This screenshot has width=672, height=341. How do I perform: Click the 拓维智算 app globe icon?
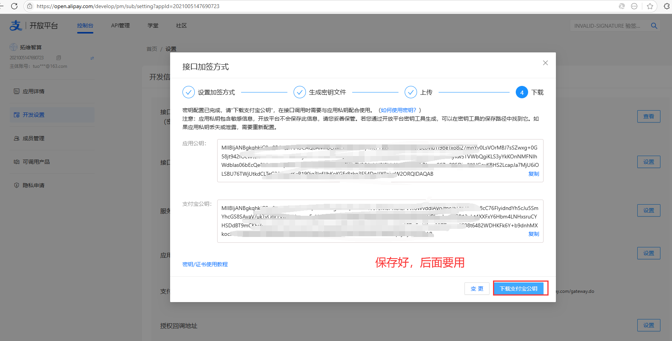[14, 47]
